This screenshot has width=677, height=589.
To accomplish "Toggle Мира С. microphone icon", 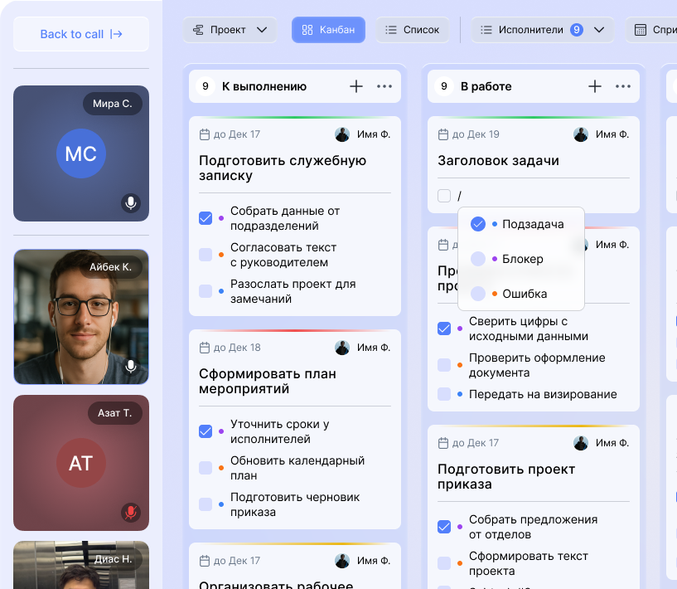I will click(130, 202).
